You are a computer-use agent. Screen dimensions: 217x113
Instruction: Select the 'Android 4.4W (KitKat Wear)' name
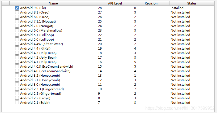41,44
